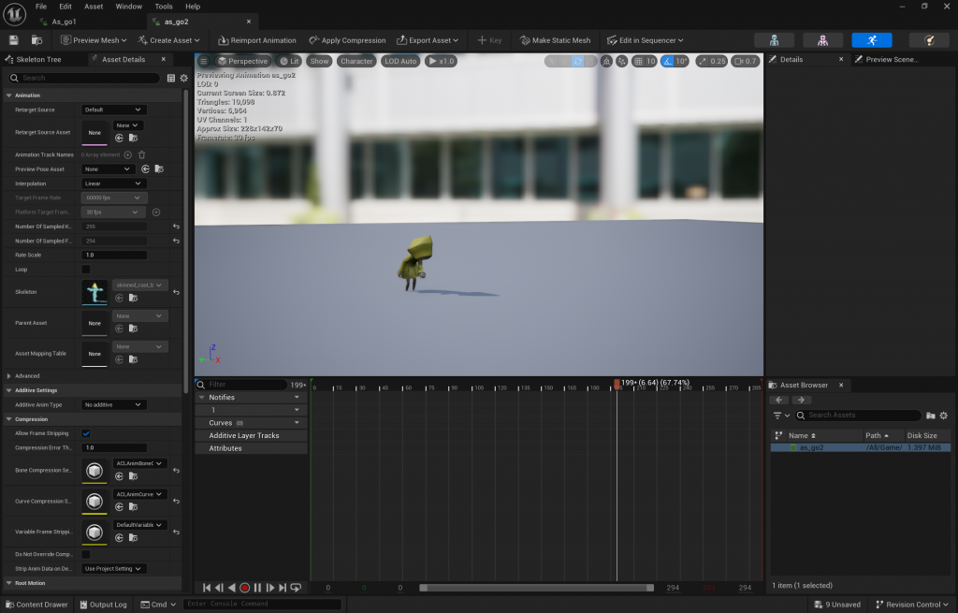Uncheck Allow Frame Stripping
Screen dimensions: 958x613
86,433
